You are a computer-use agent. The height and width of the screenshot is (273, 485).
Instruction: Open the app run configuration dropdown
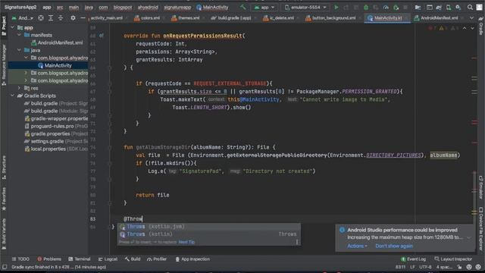[264, 7]
